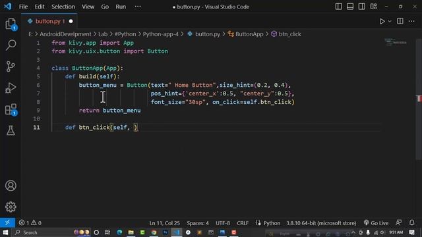Click Ln 11, Col 25 status item
422x237 pixels.
[164, 223]
